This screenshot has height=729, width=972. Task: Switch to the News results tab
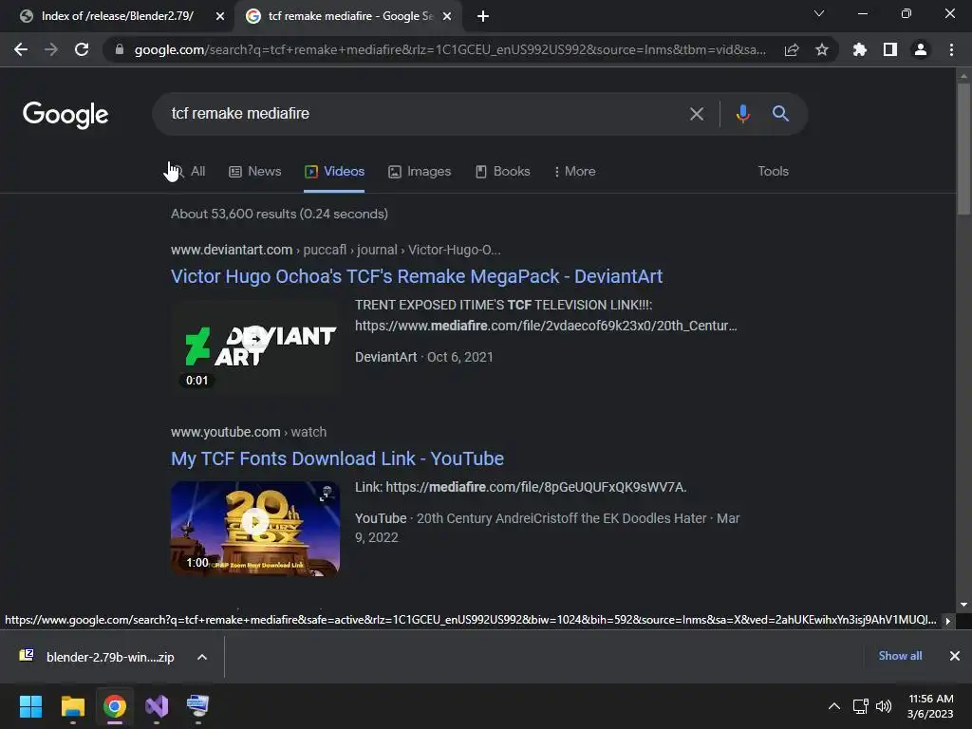click(254, 172)
